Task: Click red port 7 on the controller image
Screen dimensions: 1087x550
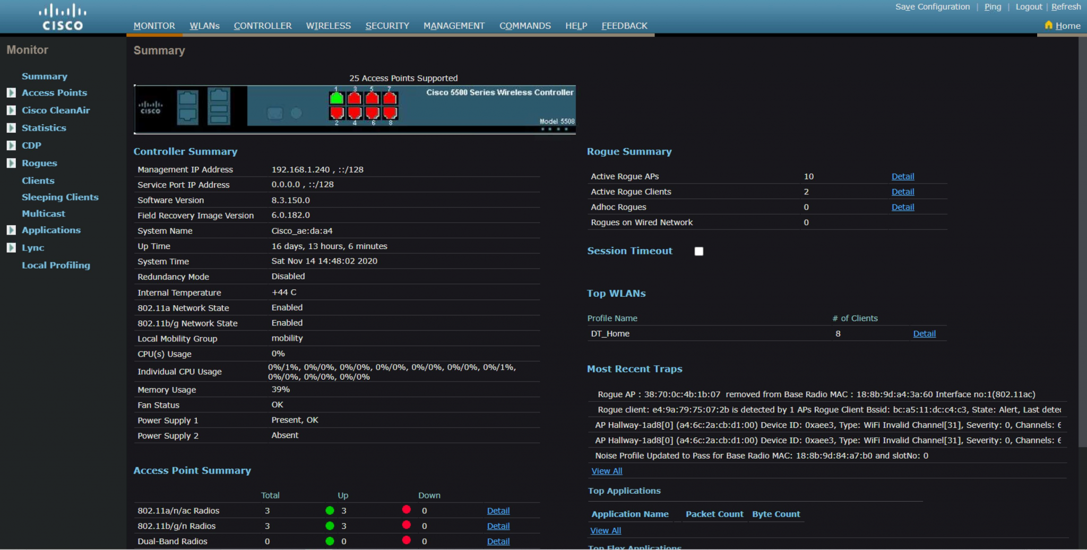Action: 390,98
